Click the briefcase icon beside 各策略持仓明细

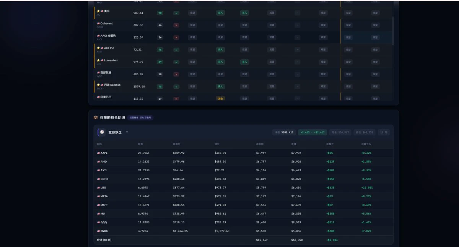click(x=96, y=118)
